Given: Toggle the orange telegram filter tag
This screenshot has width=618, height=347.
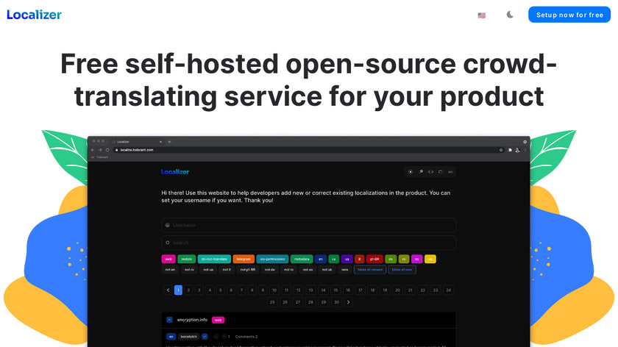Looking at the screenshot, I should 244,260.
